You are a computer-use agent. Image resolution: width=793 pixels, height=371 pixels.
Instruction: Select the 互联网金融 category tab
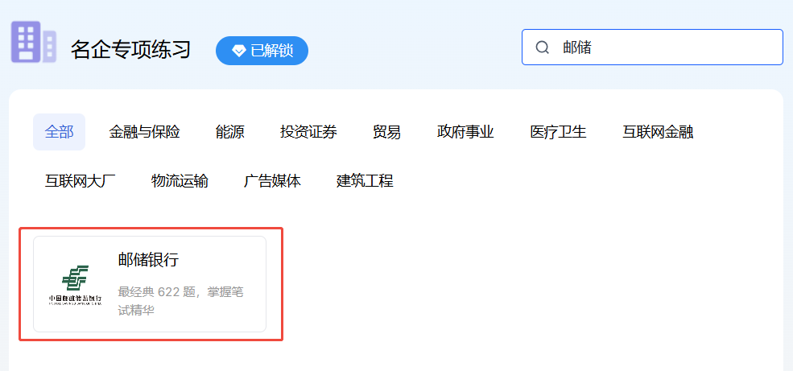point(658,133)
